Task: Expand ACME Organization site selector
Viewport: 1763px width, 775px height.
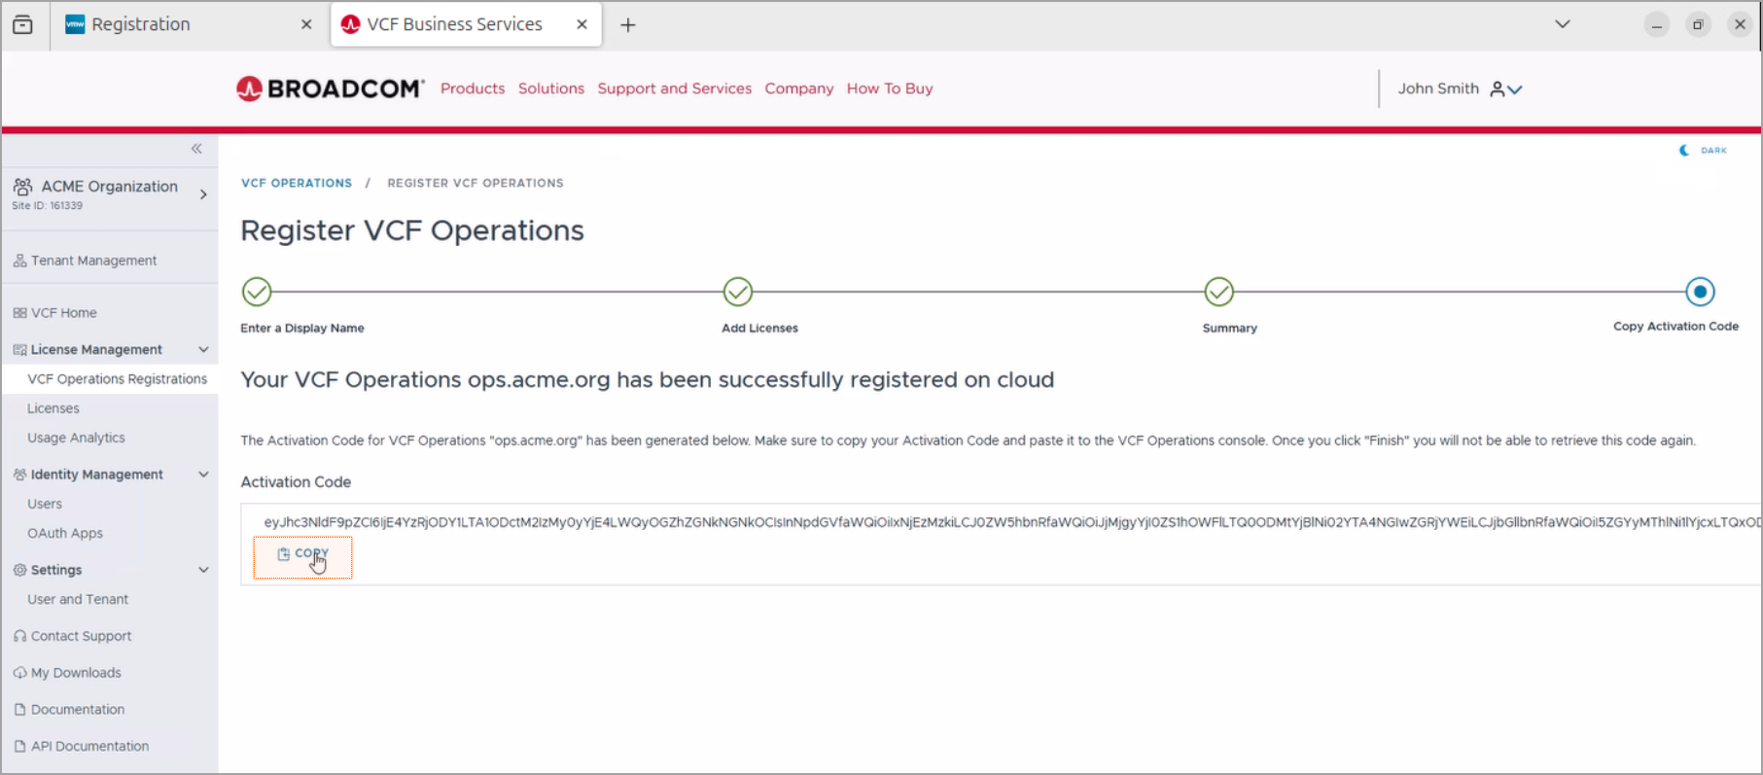Action: tap(203, 194)
